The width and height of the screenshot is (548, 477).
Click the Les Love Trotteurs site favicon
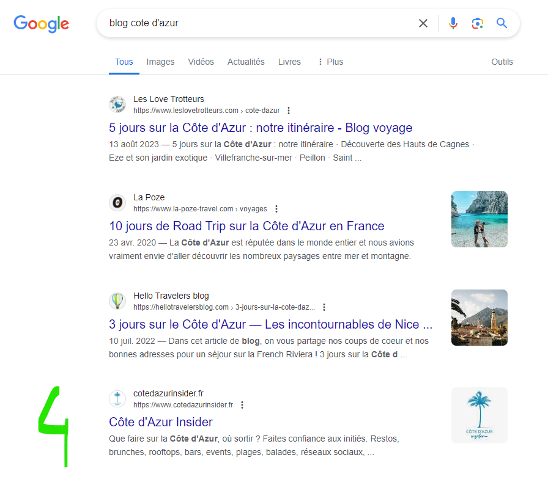[117, 104]
